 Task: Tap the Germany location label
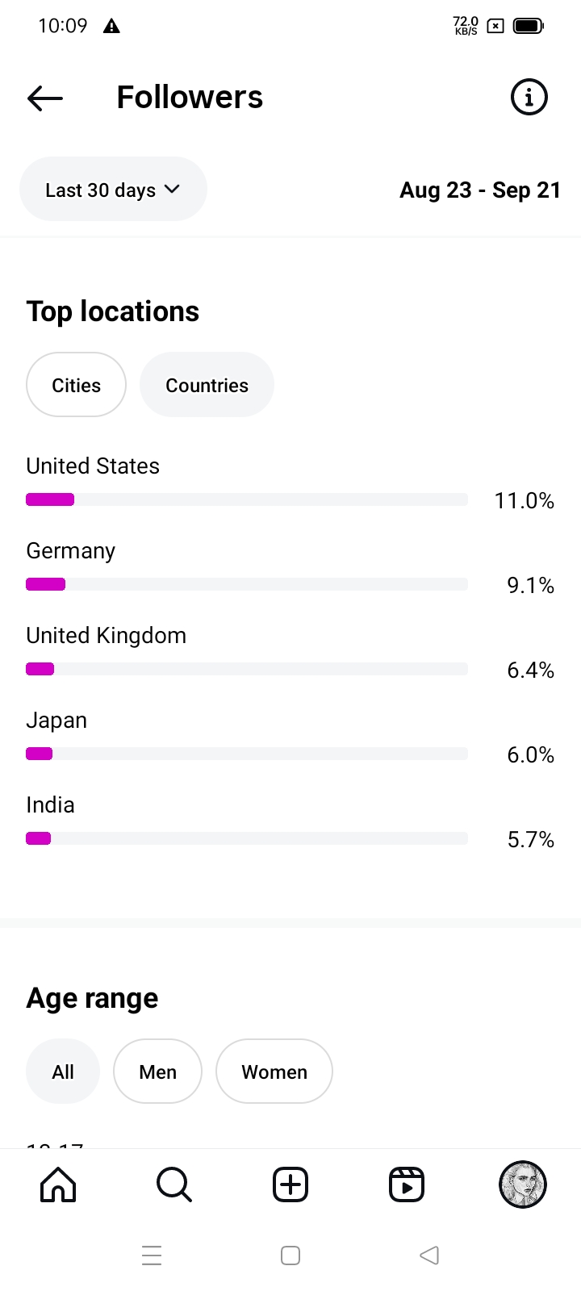[71, 551]
